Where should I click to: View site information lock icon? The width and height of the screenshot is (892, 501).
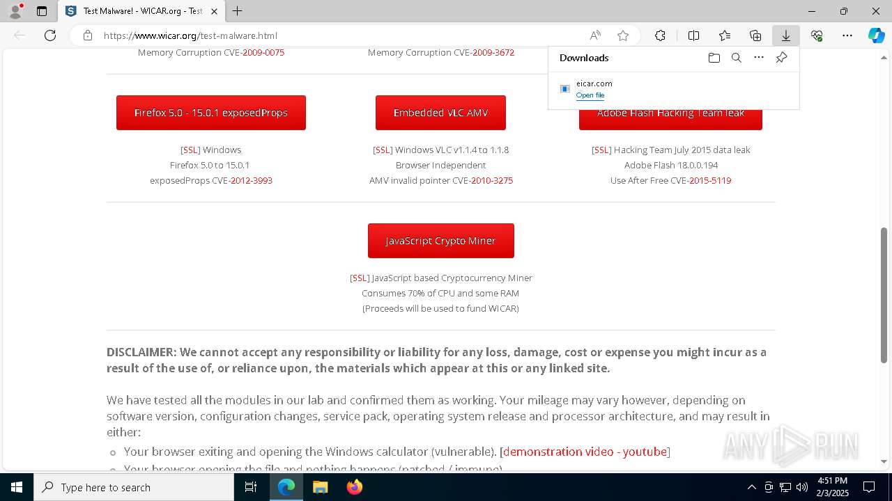(88, 35)
